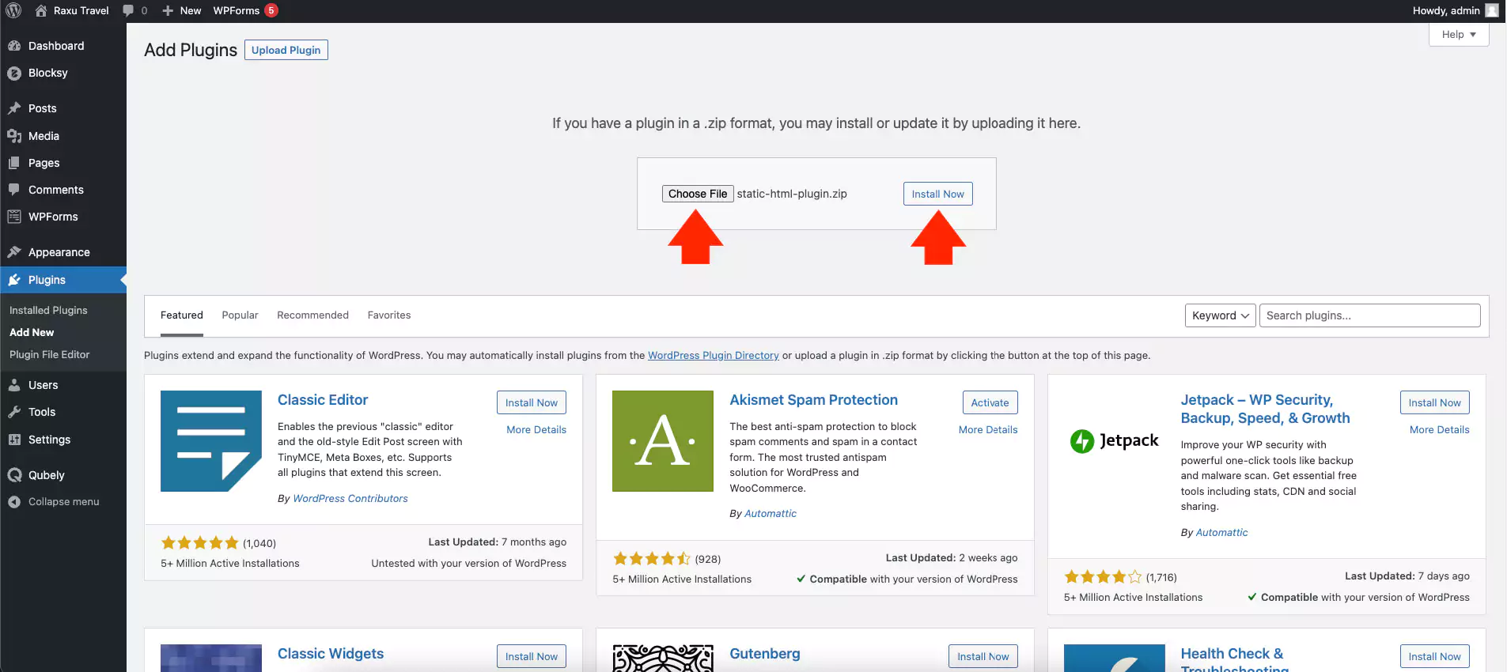Install the uploaded static-html-plugin.zip
Image resolution: width=1507 pixels, height=672 pixels.
click(x=938, y=194)
